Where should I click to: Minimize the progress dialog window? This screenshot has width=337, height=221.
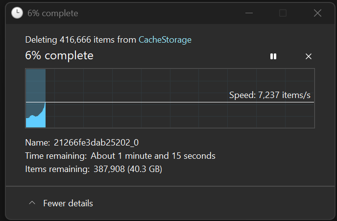click(249, 13)
